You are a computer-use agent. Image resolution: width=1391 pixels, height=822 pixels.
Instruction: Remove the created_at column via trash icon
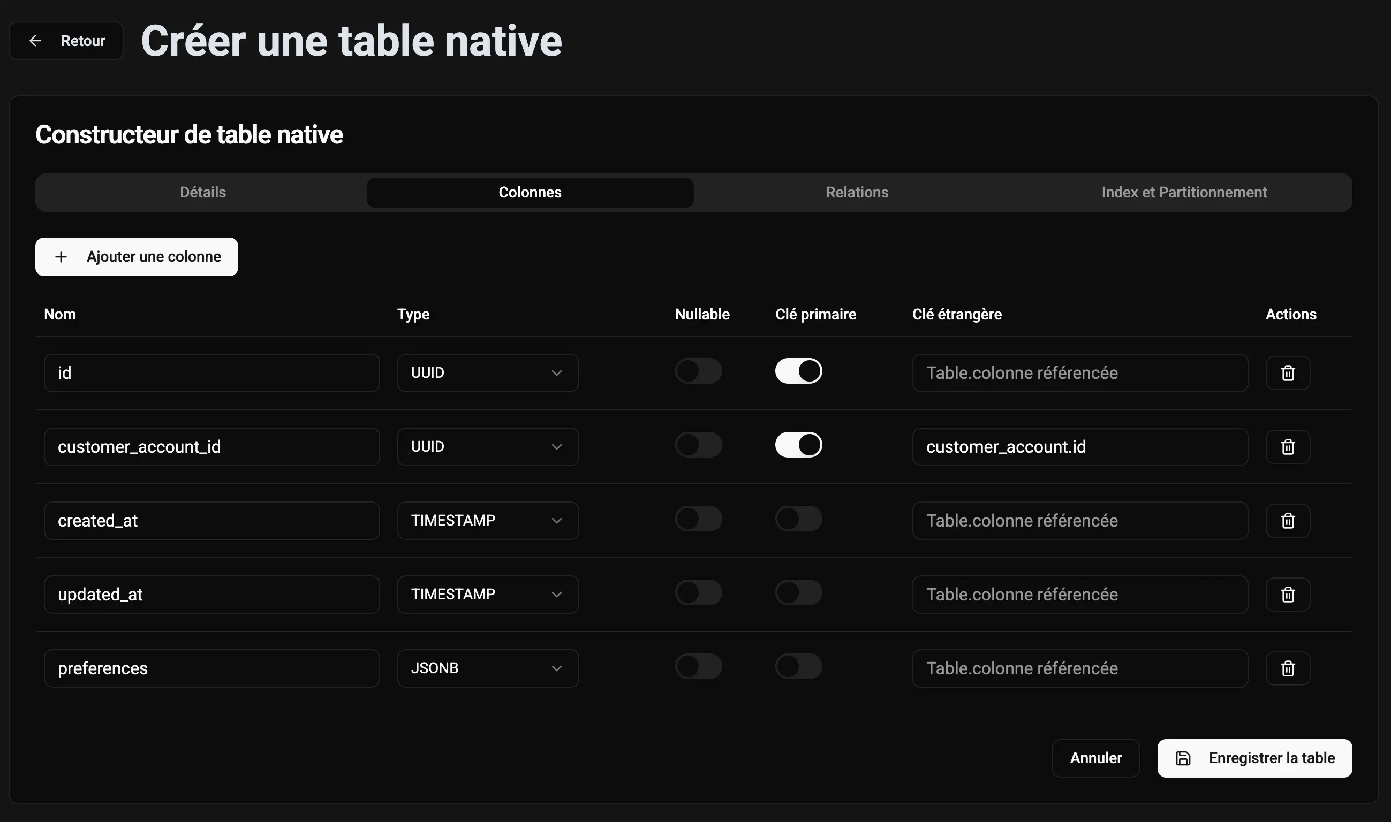pyautogui.click(x=1287, y=521)
